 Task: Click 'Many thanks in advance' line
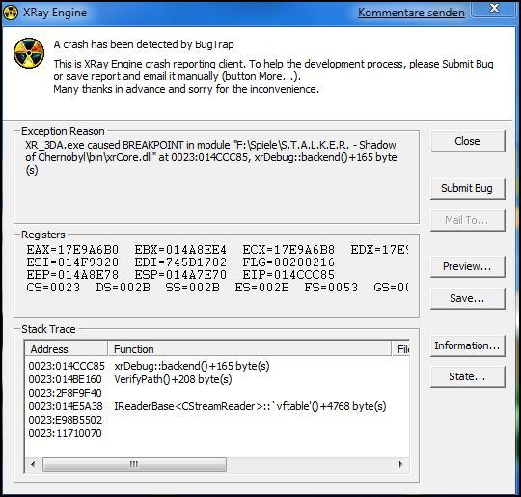tap(186, 89)
